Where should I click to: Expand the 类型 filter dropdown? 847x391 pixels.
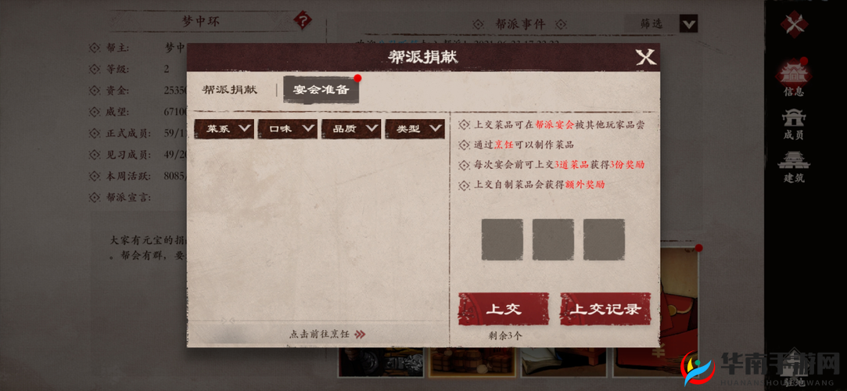pyautogui.click(x=415, y=128)
